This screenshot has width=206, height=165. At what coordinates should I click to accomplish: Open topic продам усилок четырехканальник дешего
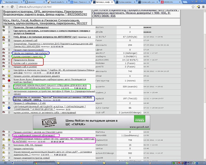(x=37, y=76)
